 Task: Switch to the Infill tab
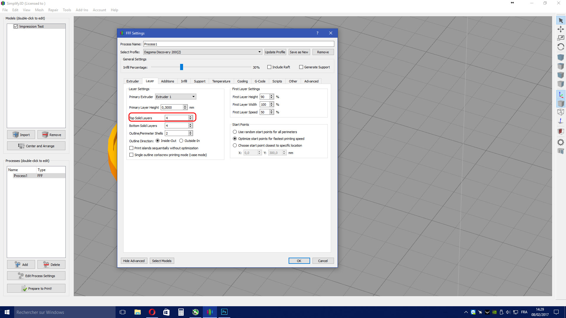(x=184, y=81)
